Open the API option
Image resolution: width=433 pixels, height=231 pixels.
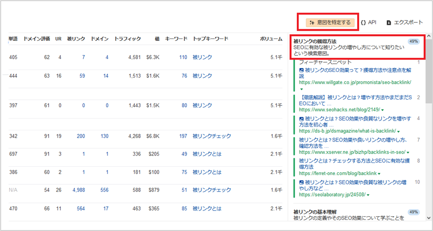[369, 23]
